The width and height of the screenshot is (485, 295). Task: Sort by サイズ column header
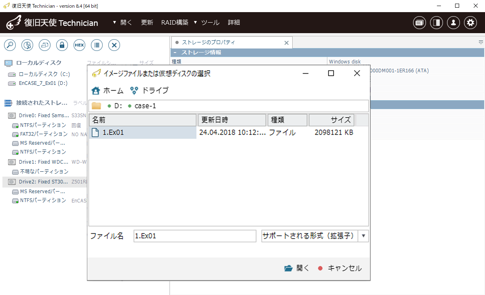[x=331, y=120]
